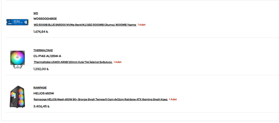Click the 1 Adet quantity beside WD SSD
Viewport: 279px width, 123px height.
[142, 25]
